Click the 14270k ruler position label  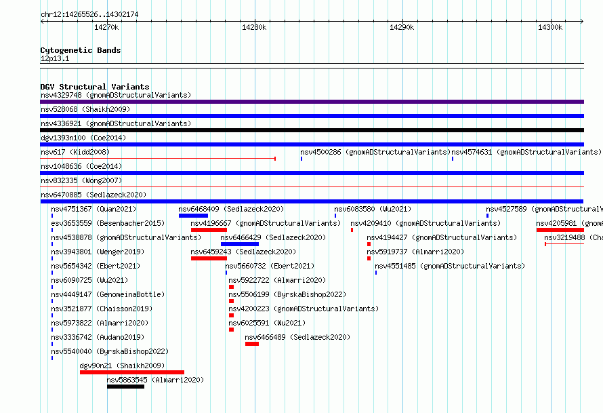pos(106,27)
